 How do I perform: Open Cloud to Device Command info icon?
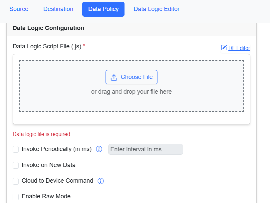(101, 181)
